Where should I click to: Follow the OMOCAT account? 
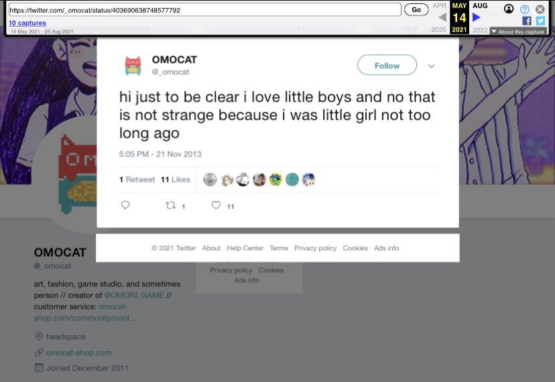(x=387, y=65)
